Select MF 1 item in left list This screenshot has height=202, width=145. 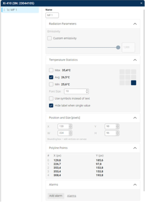click(x=20, y=10)
